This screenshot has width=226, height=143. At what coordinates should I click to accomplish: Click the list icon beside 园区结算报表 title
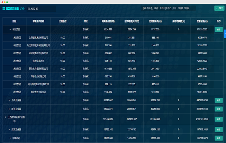[x=4, y=8]
